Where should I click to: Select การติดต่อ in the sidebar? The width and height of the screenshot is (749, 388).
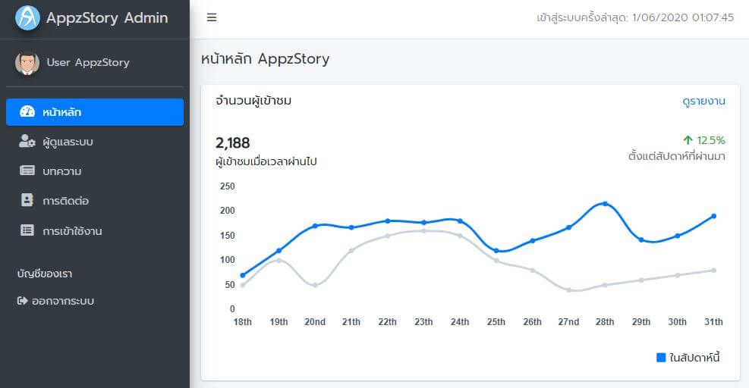66,201
